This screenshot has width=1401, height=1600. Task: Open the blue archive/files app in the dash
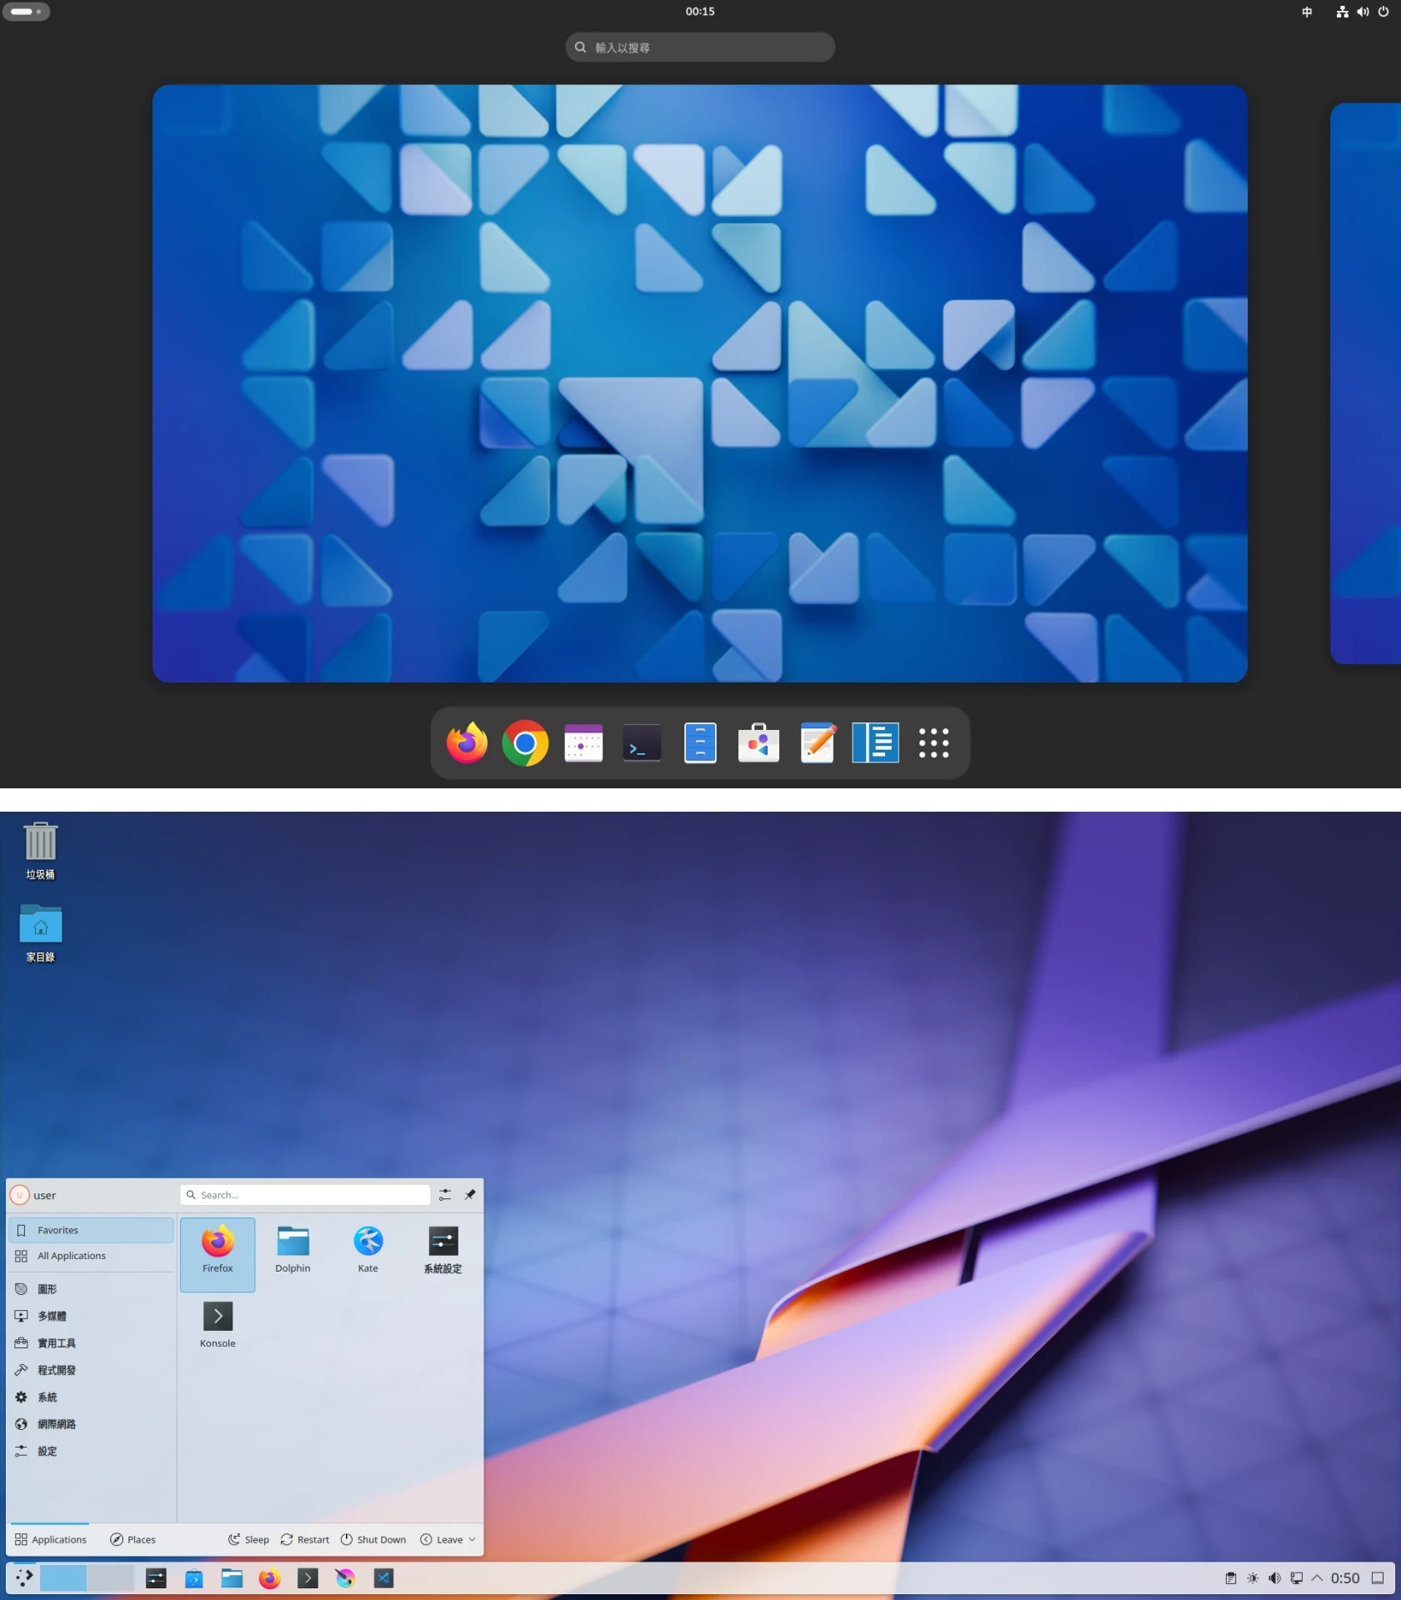click(x=700, y=742)
